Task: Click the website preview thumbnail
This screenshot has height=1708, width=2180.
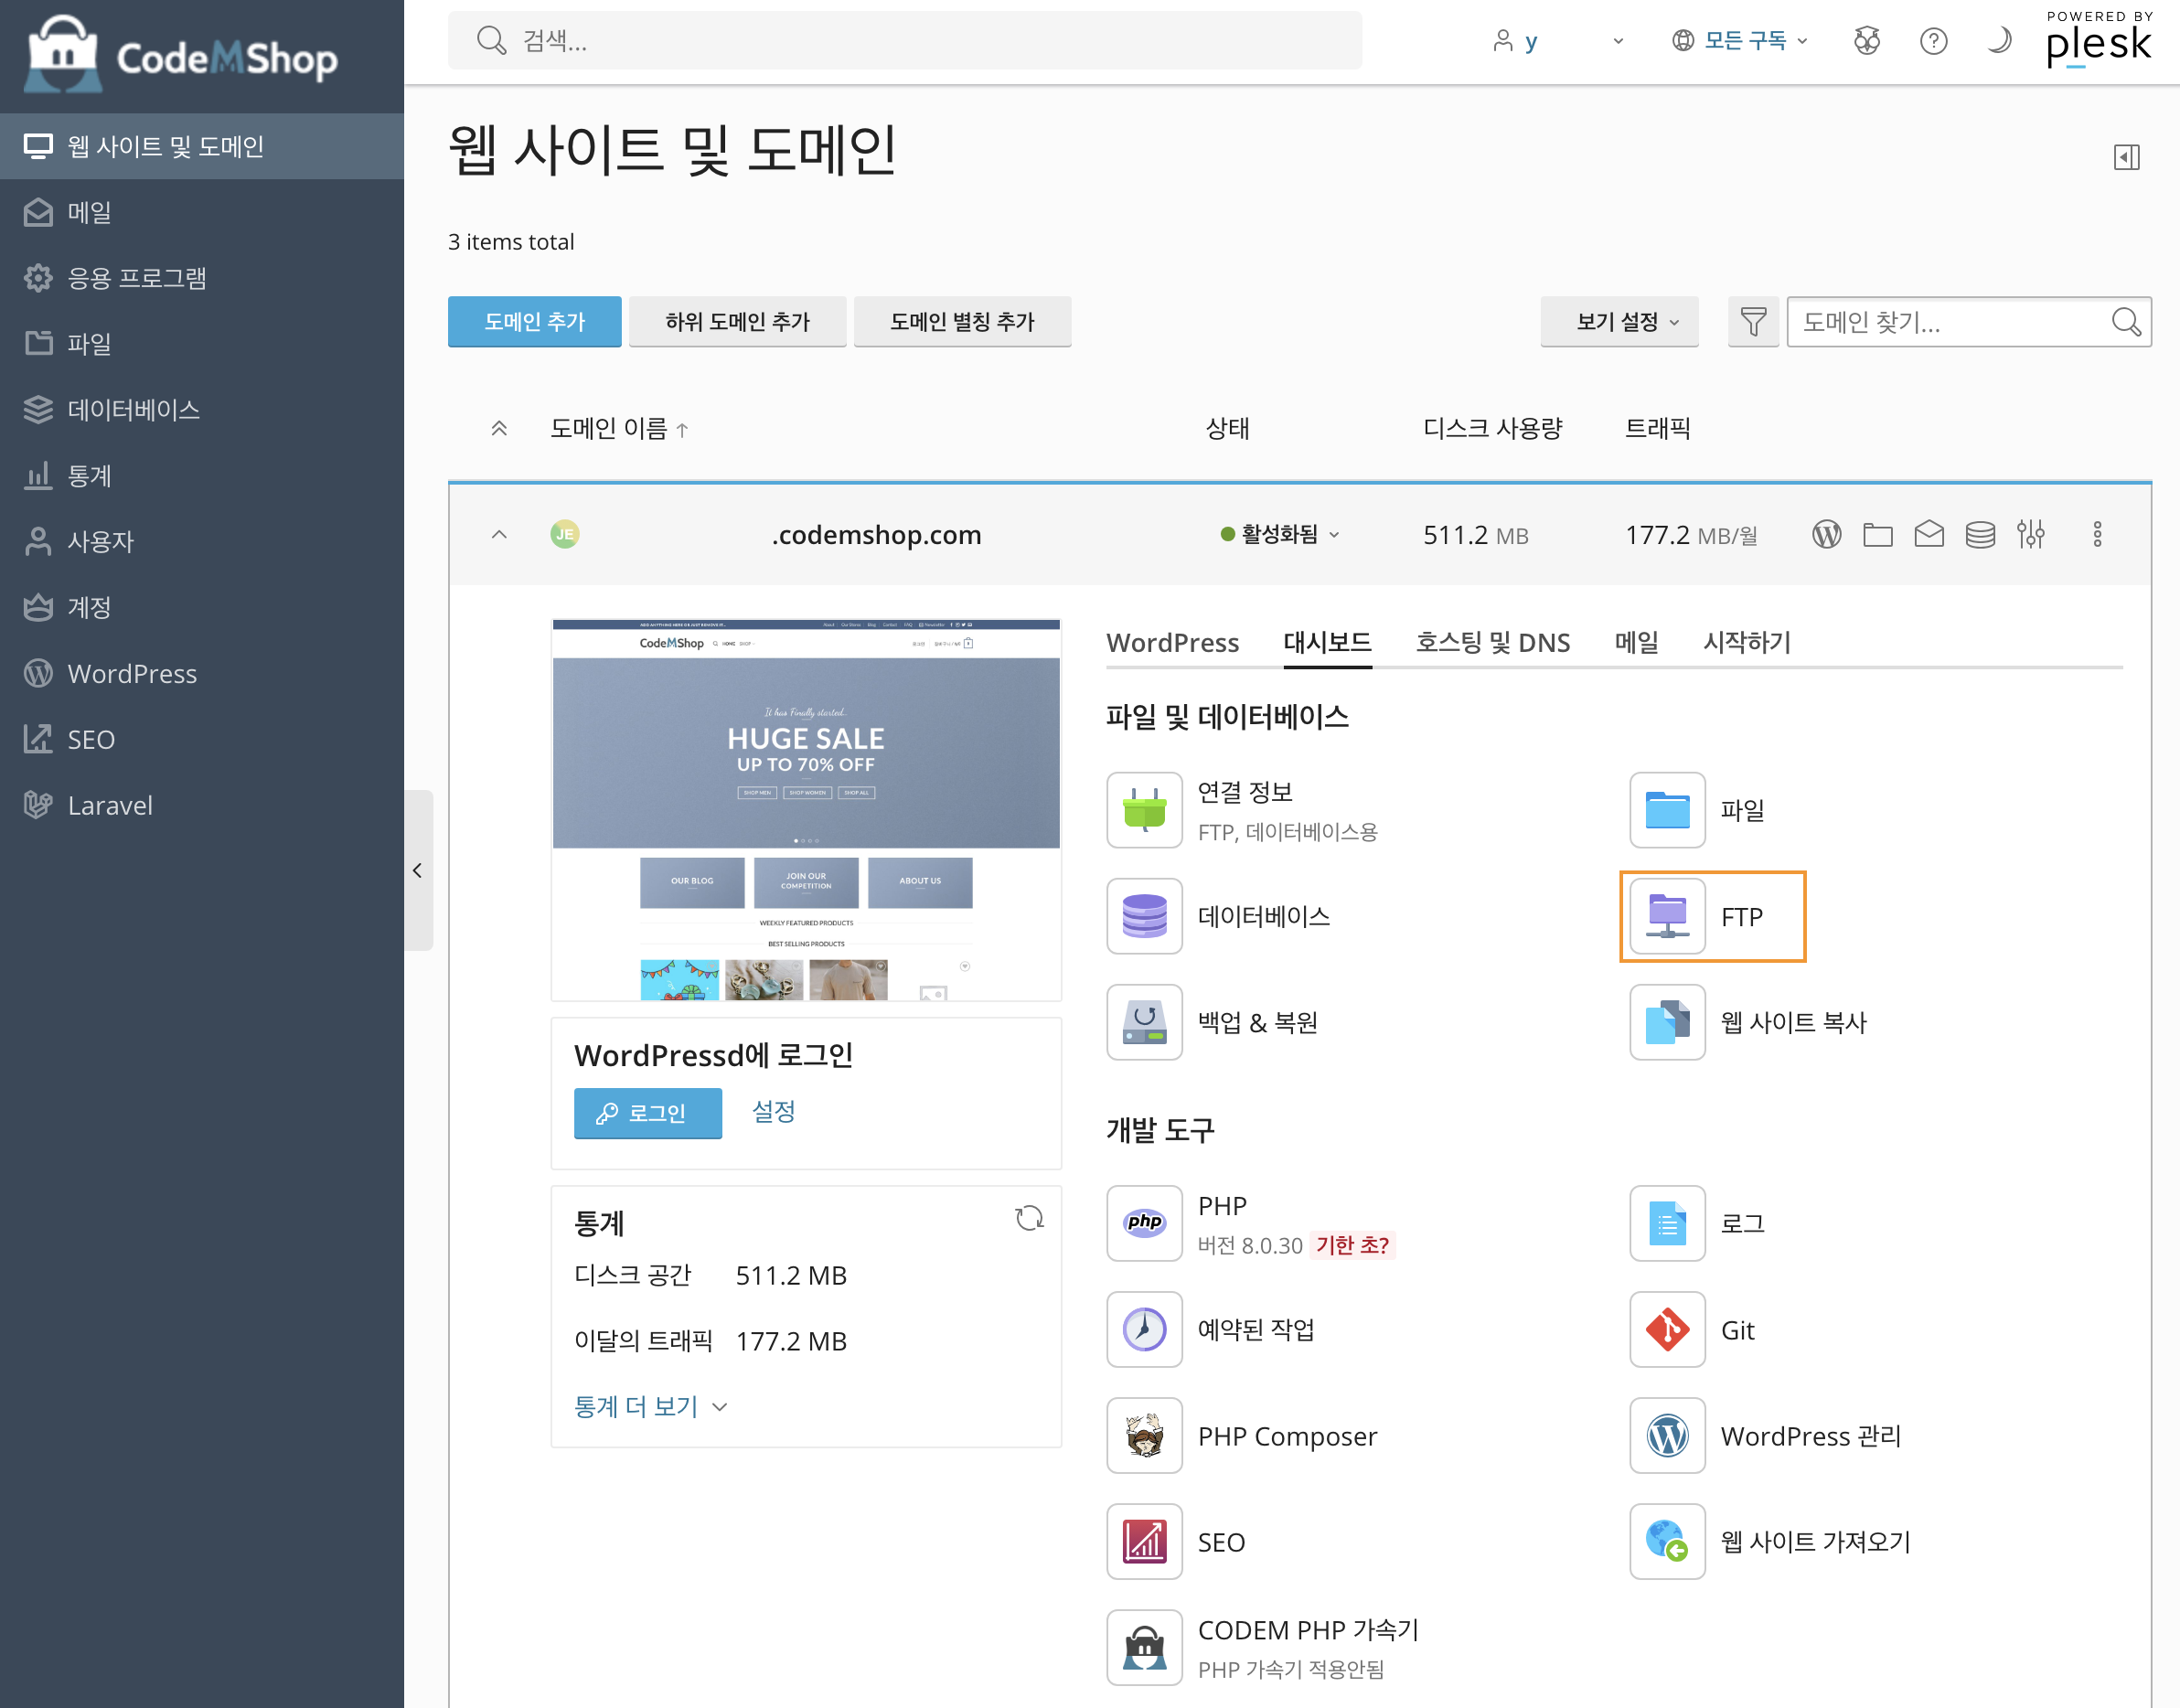Action: point(806,809)
